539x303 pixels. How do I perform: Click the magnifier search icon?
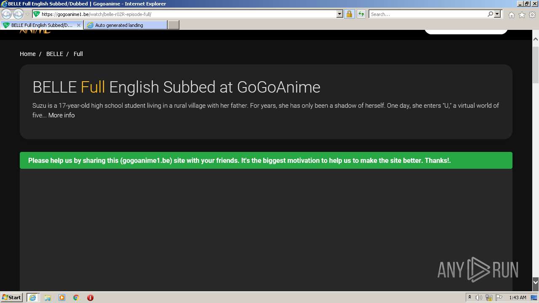pyautogui.click(x=490, y=14)
